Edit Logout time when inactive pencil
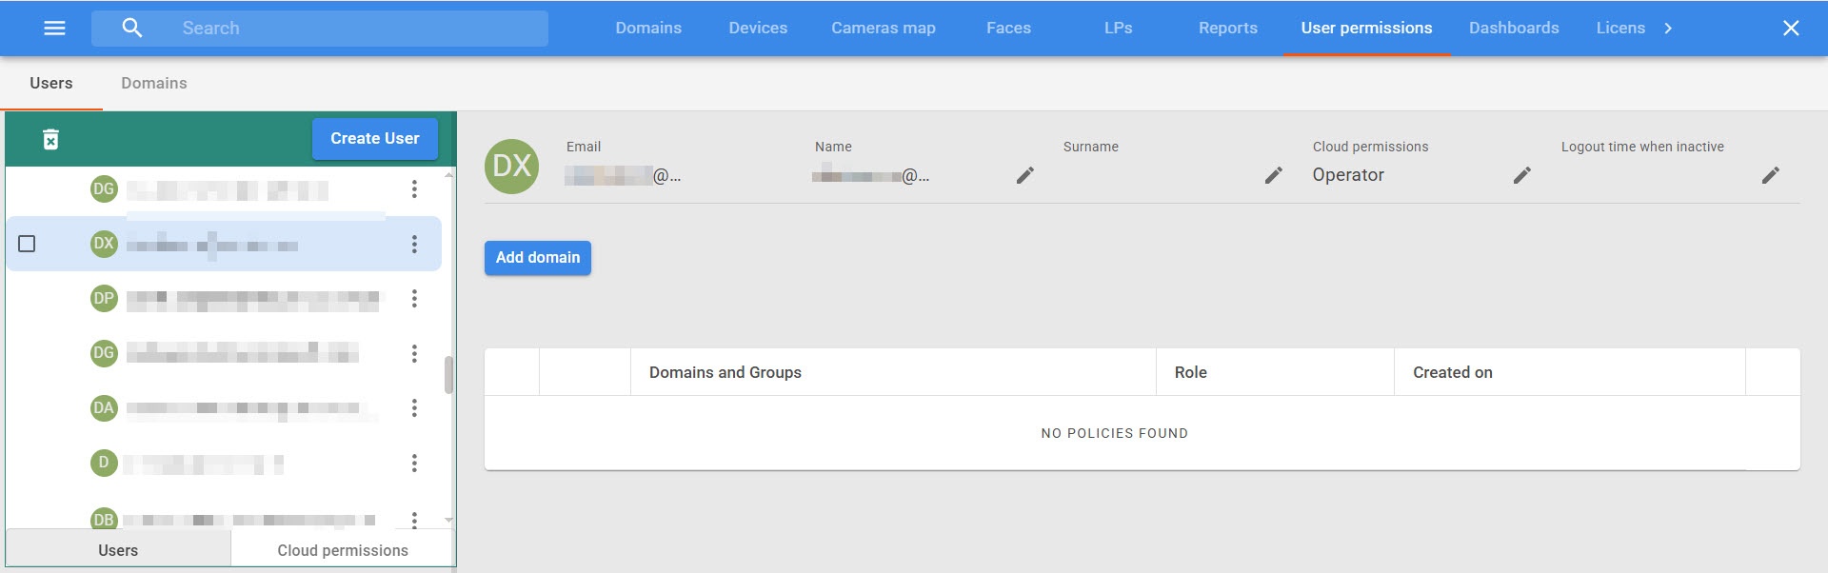The width and height of the screenshot is (1828, 573). [1770, 175]
